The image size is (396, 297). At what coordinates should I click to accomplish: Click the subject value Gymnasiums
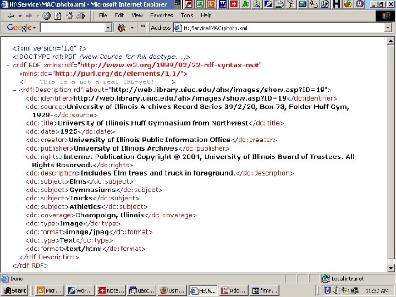click(x=92, y=190)
